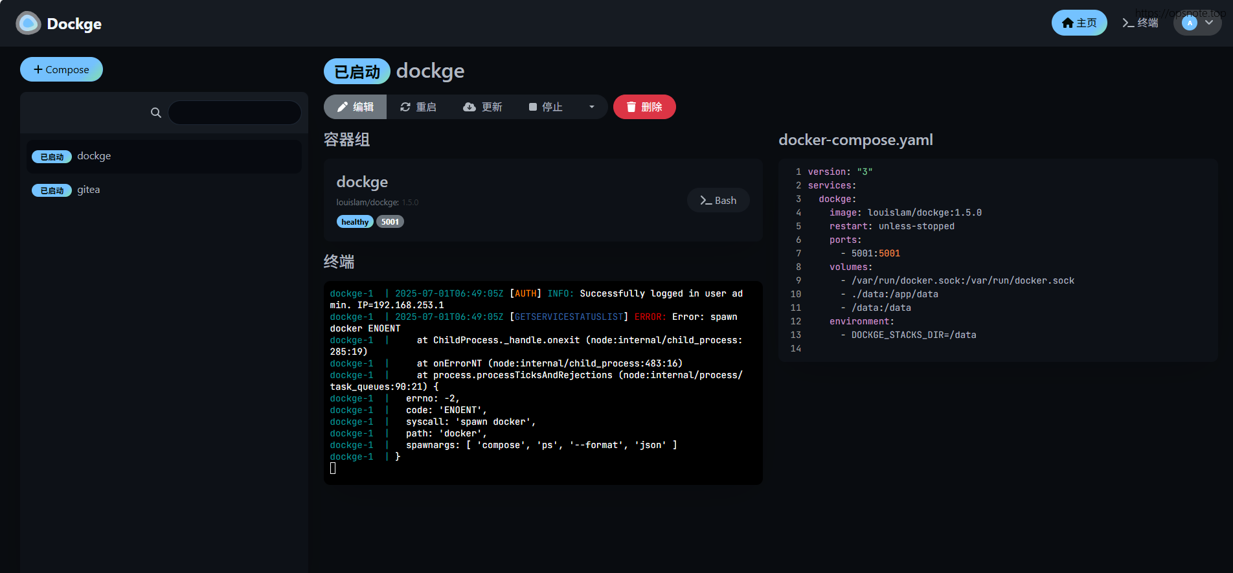Image resolution: width=1233 pixels, height=573 pixels.
Task: Click the 'louislam/dockge:' image name text
Action: click(367, 203)
